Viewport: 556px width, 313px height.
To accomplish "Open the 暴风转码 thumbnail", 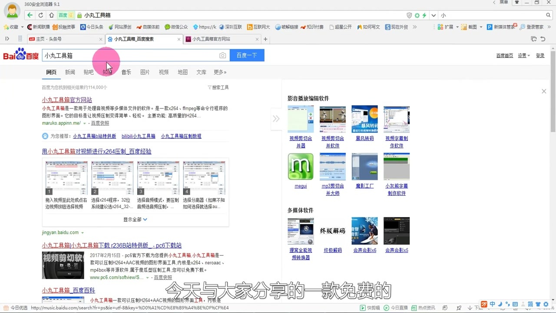I will tap(364, 119).
